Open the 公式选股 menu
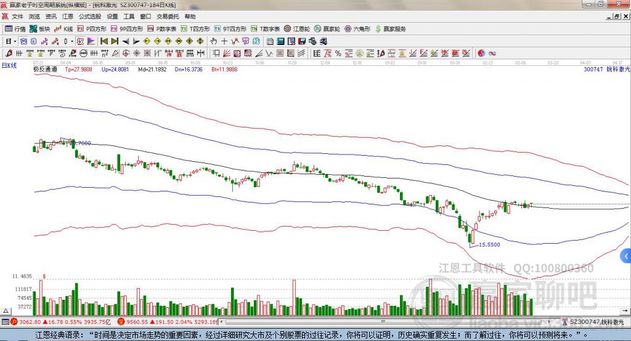The width and height of the screenshot is (631, 341). pos(90,17)
